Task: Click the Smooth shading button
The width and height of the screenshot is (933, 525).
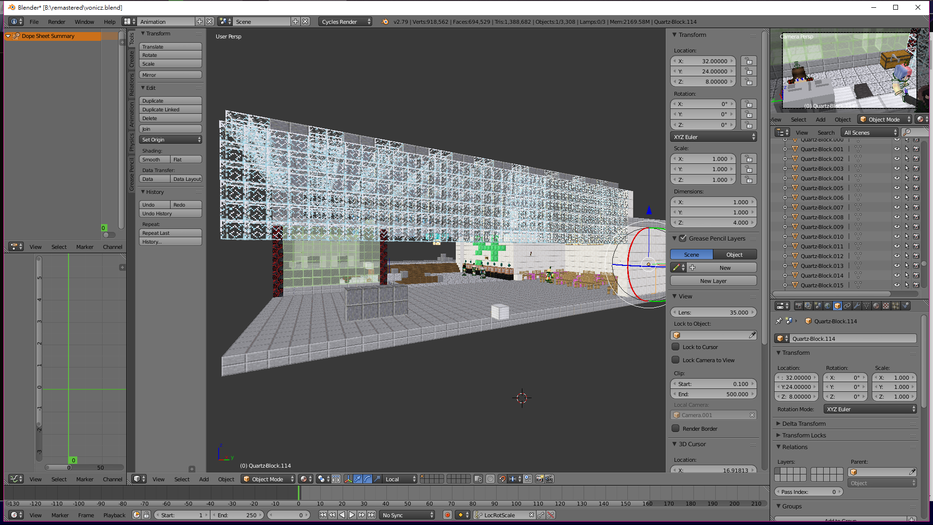Action: [x=155, y=159]
